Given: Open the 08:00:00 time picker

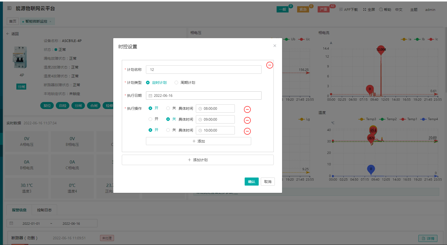Looking at the screenshot, I should (x=215, y=108).
